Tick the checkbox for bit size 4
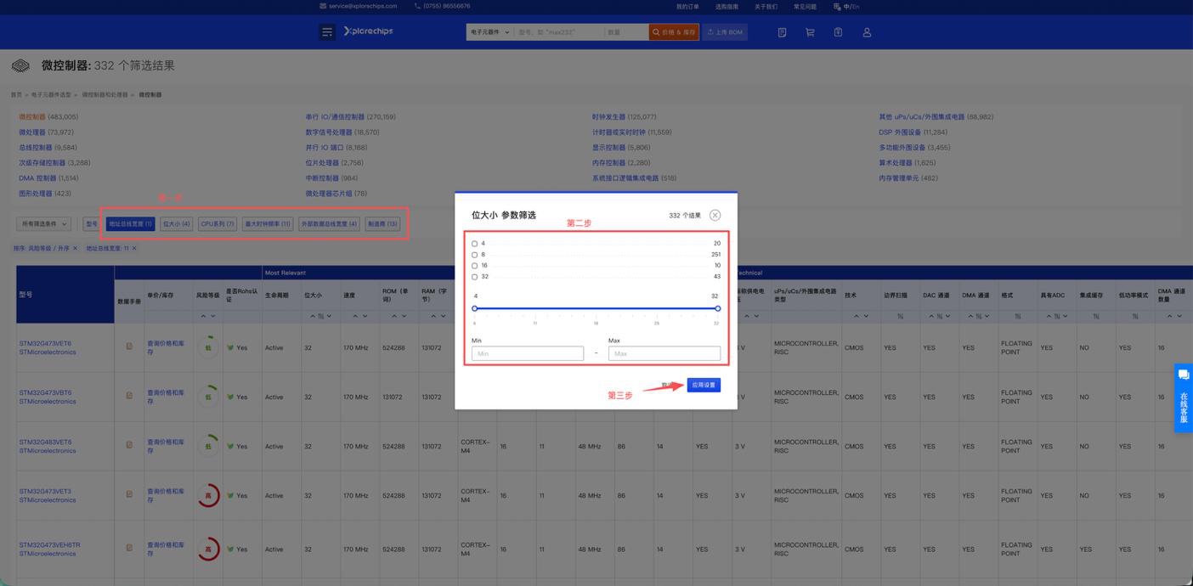The image size is (1193, 586). pos(475,244)
